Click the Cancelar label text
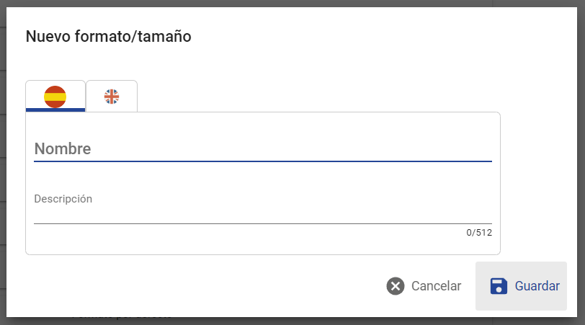This screenshot has width=585, height=325. 436,286
